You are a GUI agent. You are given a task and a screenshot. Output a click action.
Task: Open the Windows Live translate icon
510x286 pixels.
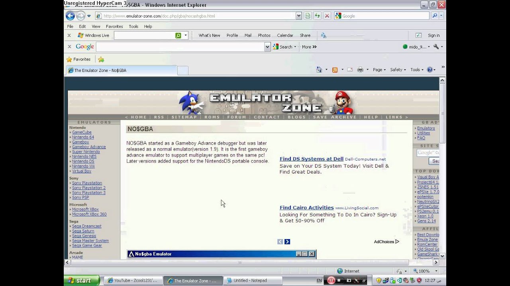pos(324,35)
